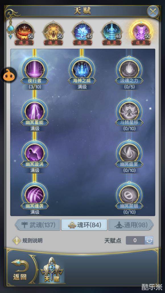Open the 幽冥蓄能 talent node
The image size is (165, 293).
pos(35,111)
